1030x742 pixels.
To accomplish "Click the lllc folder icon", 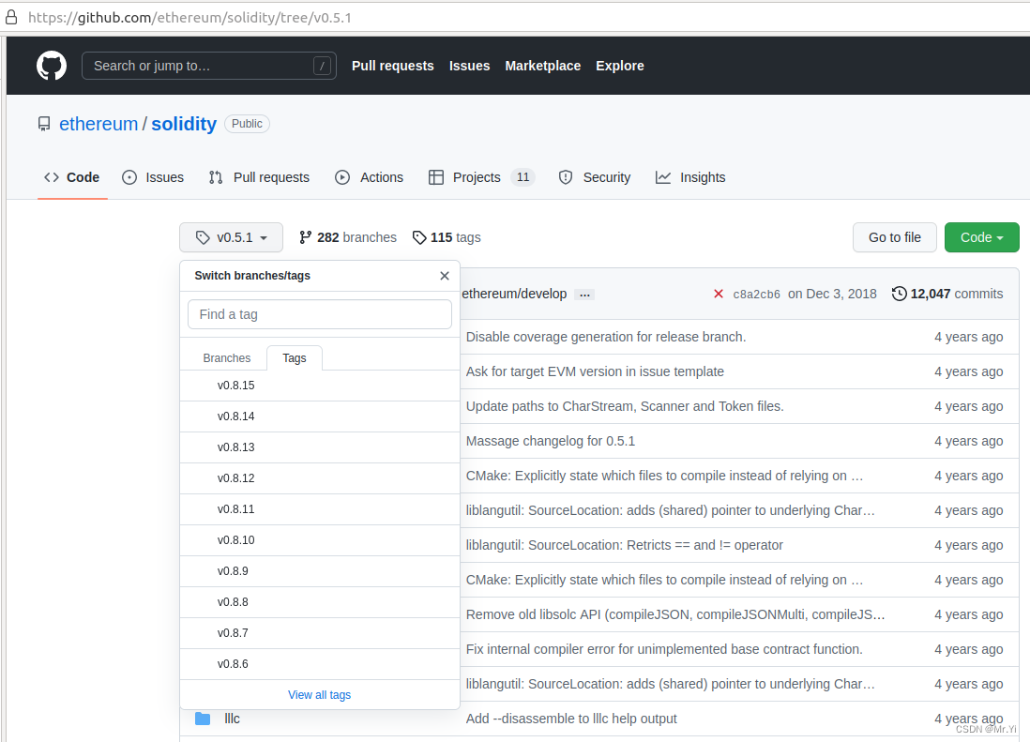I will coord(203,719).
